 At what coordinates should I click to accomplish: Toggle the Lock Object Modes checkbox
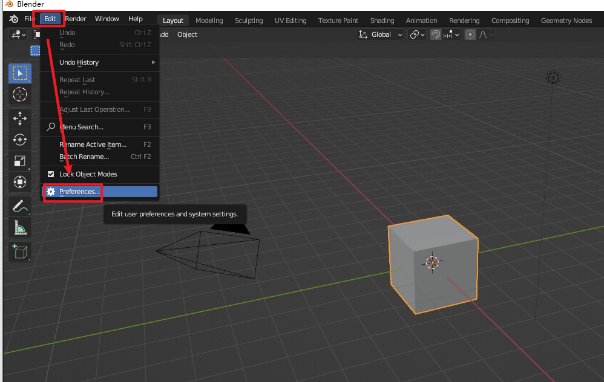(51, 174)
